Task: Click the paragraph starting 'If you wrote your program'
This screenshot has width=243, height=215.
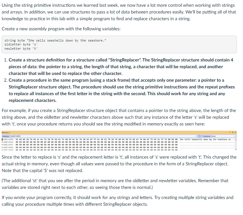Action: 118,201
